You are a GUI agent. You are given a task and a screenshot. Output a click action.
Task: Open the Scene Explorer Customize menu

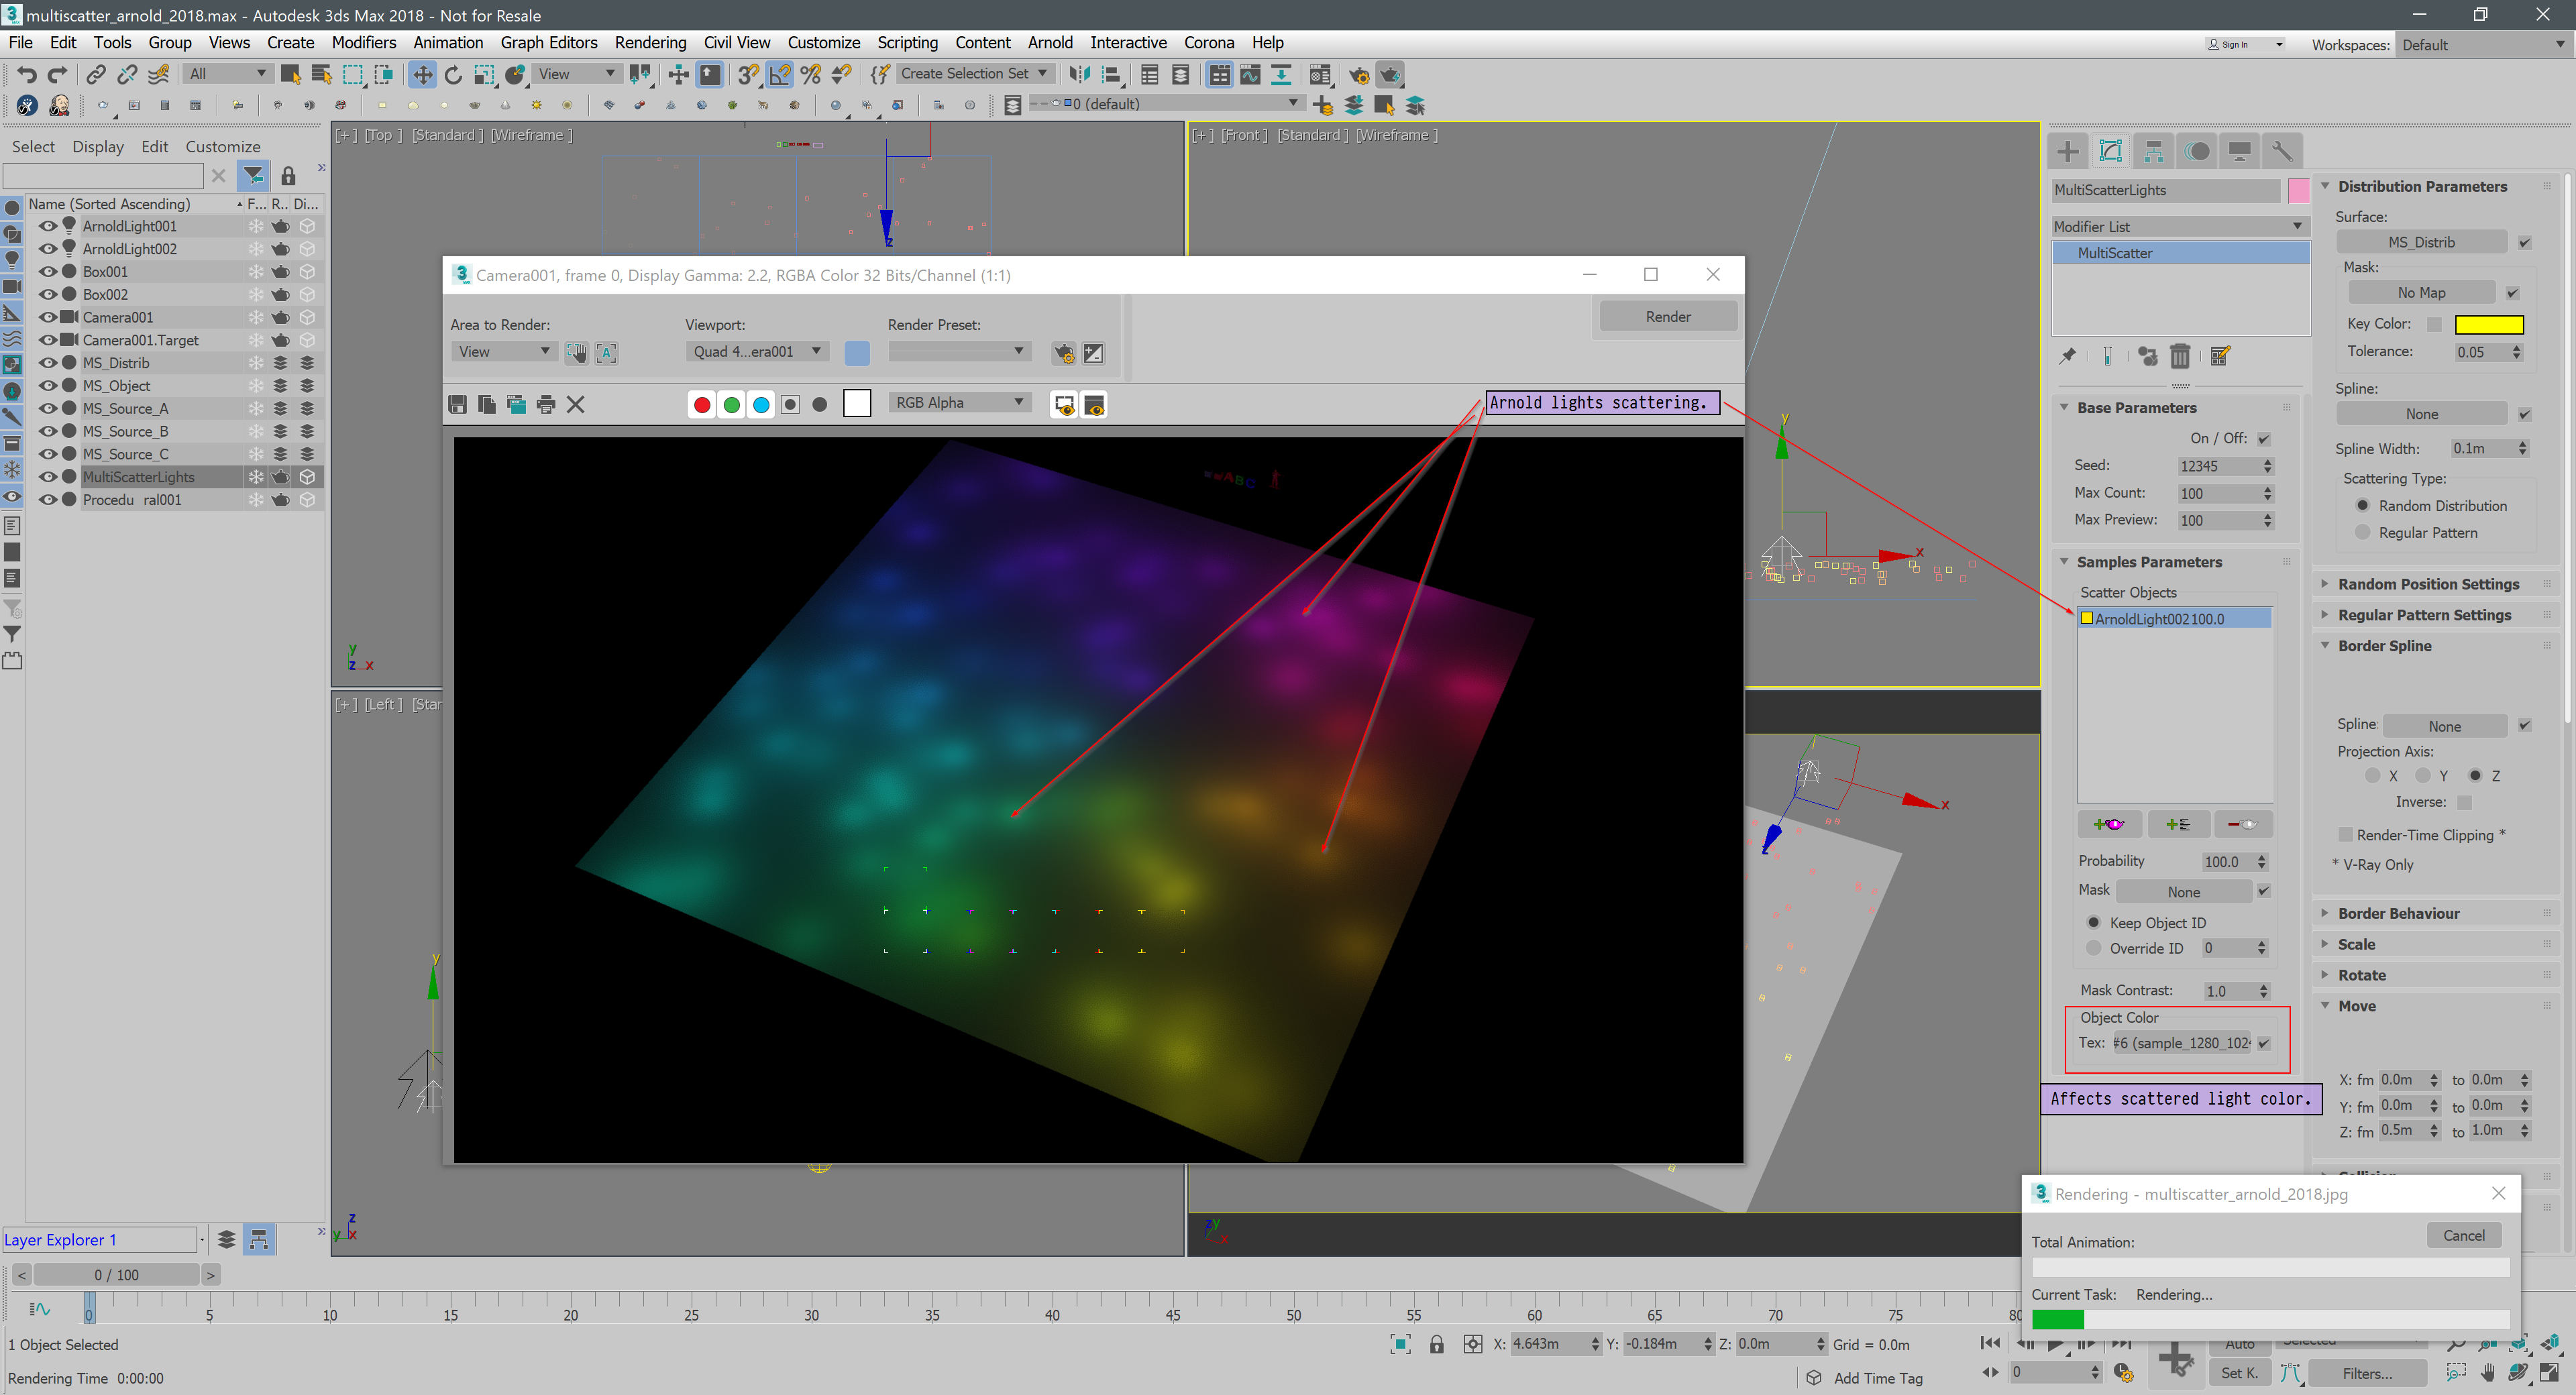[x=222, y=146]
